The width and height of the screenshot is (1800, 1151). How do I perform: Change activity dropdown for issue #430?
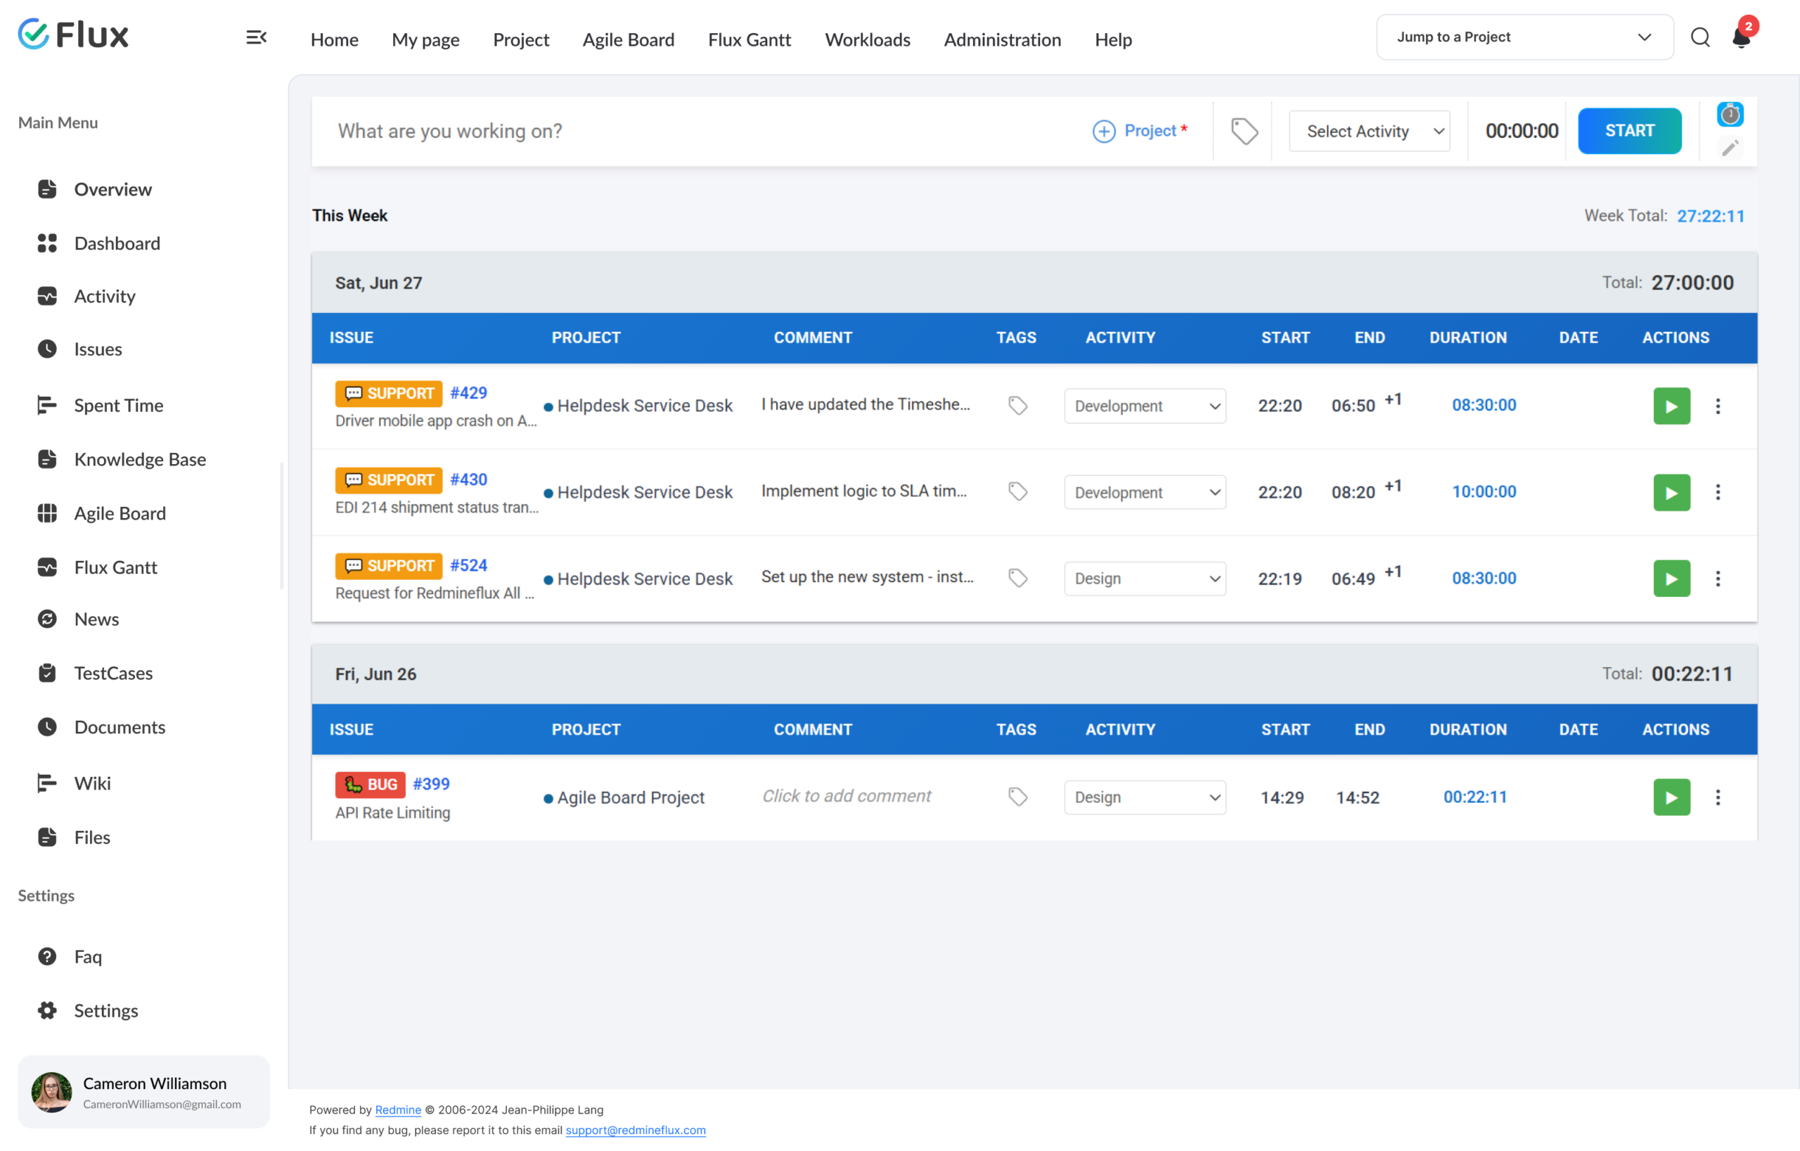coord(1145,493)
